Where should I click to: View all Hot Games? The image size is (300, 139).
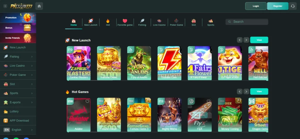tap(259, 92)
